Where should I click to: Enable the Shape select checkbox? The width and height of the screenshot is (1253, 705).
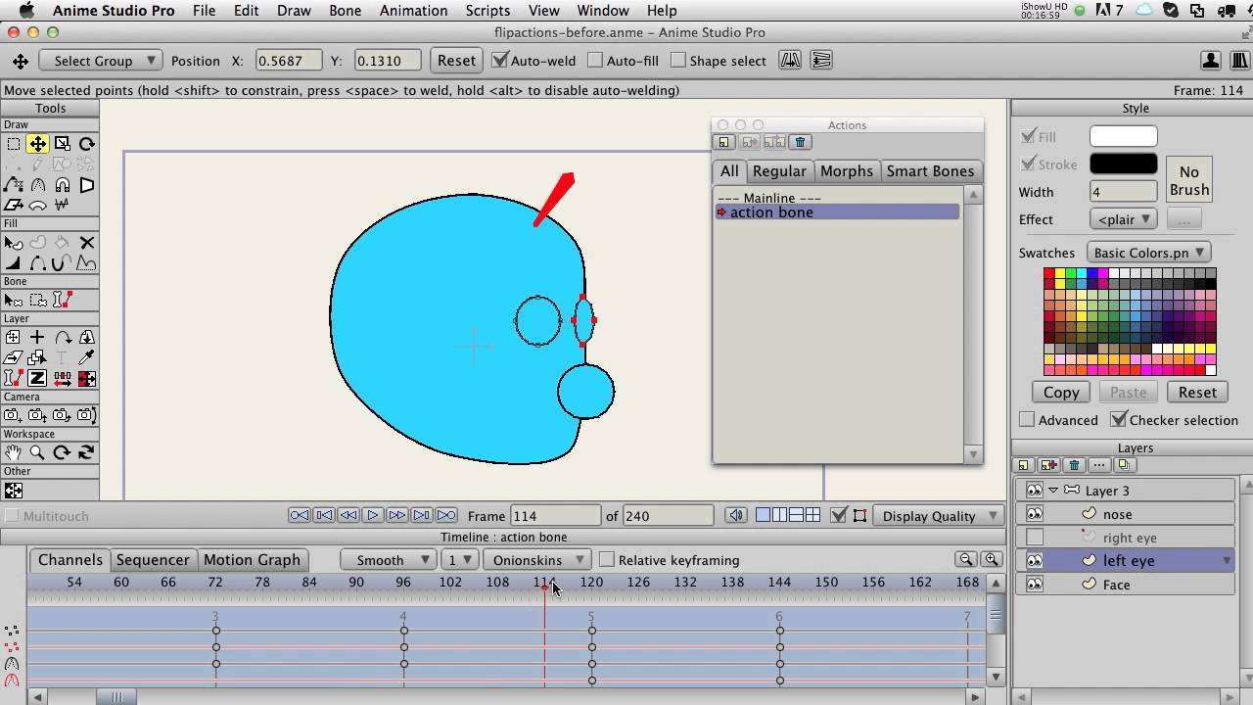(678, 61)
